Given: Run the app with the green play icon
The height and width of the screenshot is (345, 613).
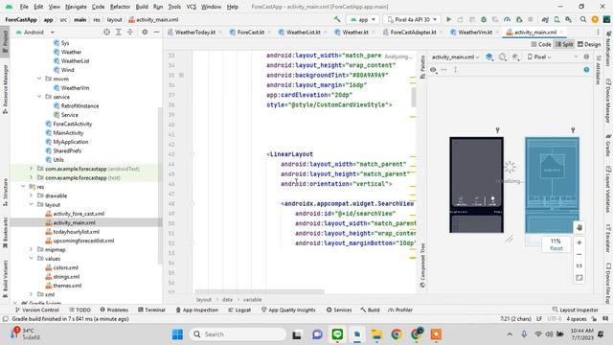Looking at the screenshot, I should (448, 19).
